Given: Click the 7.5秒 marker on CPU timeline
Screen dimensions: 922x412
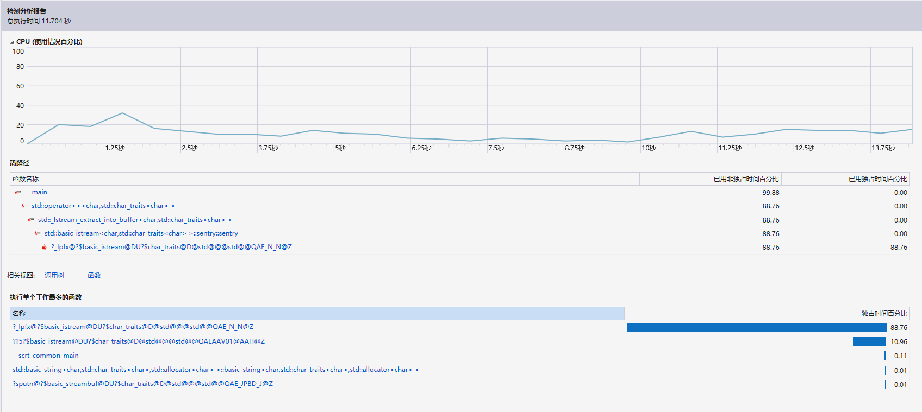Looking at the screenshot, I should tap(496, 148).
